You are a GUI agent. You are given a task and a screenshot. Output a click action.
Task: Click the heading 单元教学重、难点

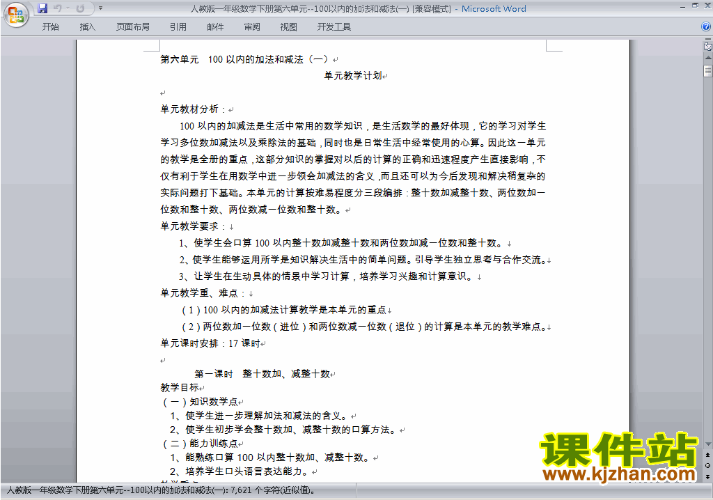point(203,293)
